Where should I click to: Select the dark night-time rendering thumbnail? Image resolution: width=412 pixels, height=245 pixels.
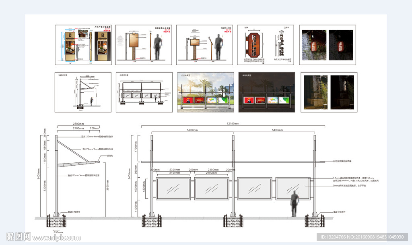tap(267, 92)
